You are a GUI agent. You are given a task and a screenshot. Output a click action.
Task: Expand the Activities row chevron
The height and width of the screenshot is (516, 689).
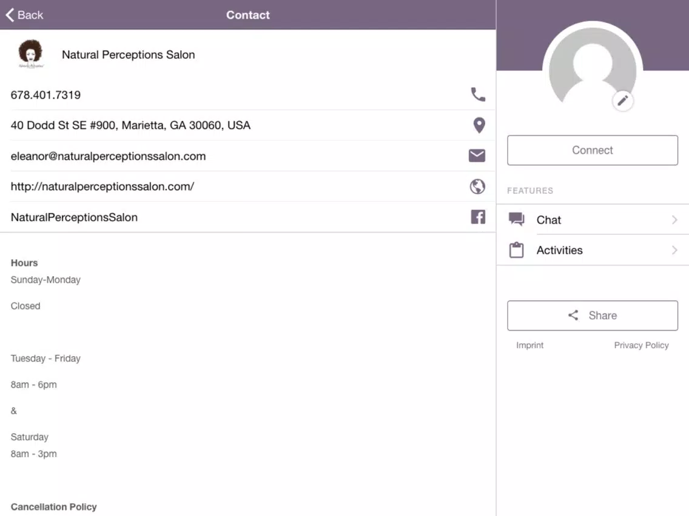674,250
